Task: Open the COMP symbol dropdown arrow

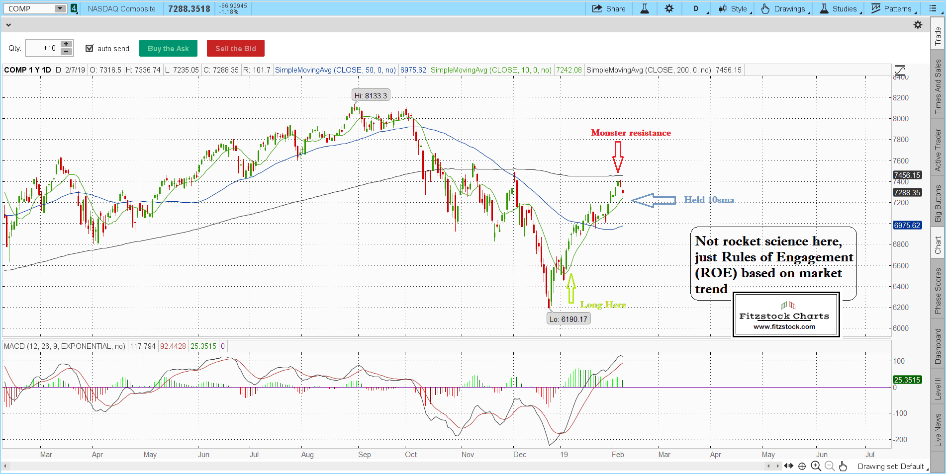Action: tap(60, 8)
